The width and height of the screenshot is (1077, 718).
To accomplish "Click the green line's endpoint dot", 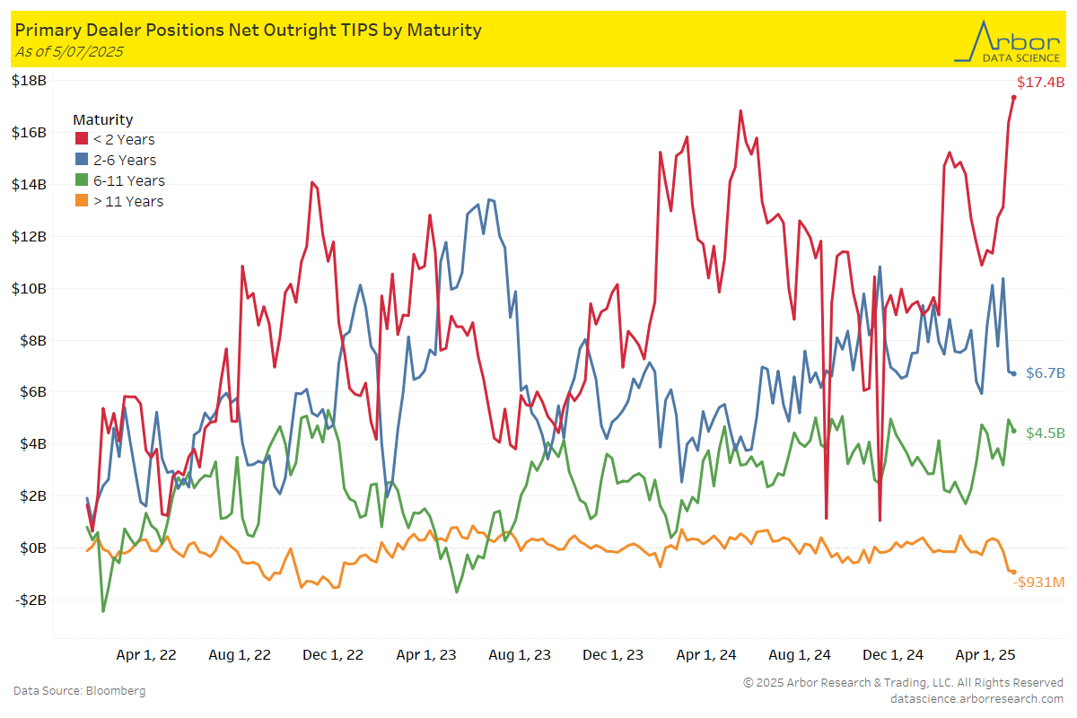I will tap(1014, 431).
